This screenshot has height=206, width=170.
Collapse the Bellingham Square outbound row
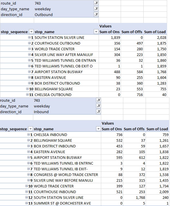pyautogui.click(x=28, y=89)
